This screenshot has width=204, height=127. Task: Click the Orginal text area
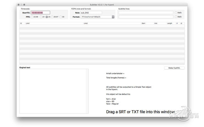point(53,91)
